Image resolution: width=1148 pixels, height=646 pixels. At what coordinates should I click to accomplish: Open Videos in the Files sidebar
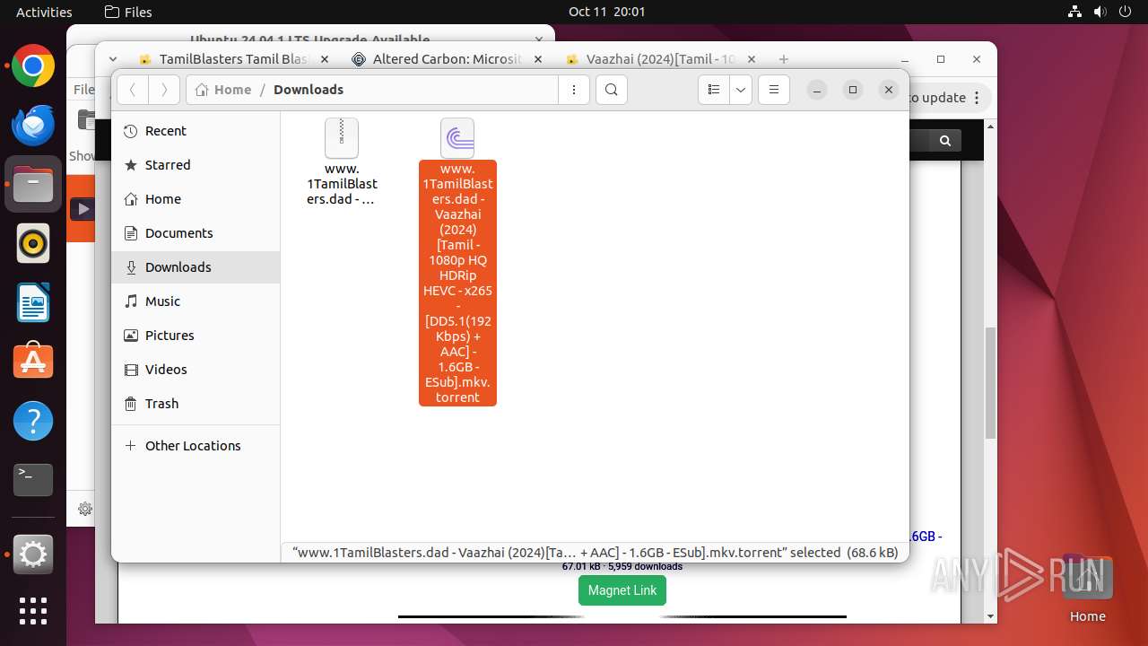point(196,370)
